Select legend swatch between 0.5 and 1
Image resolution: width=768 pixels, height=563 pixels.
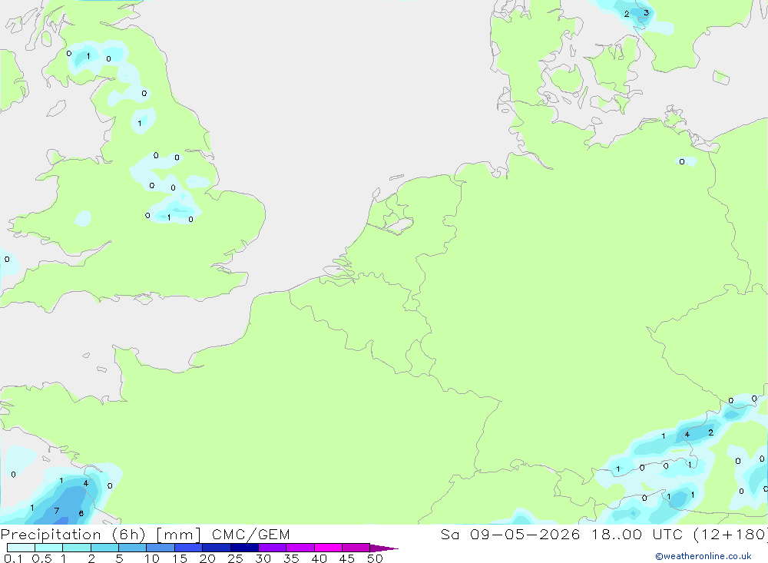49,548
